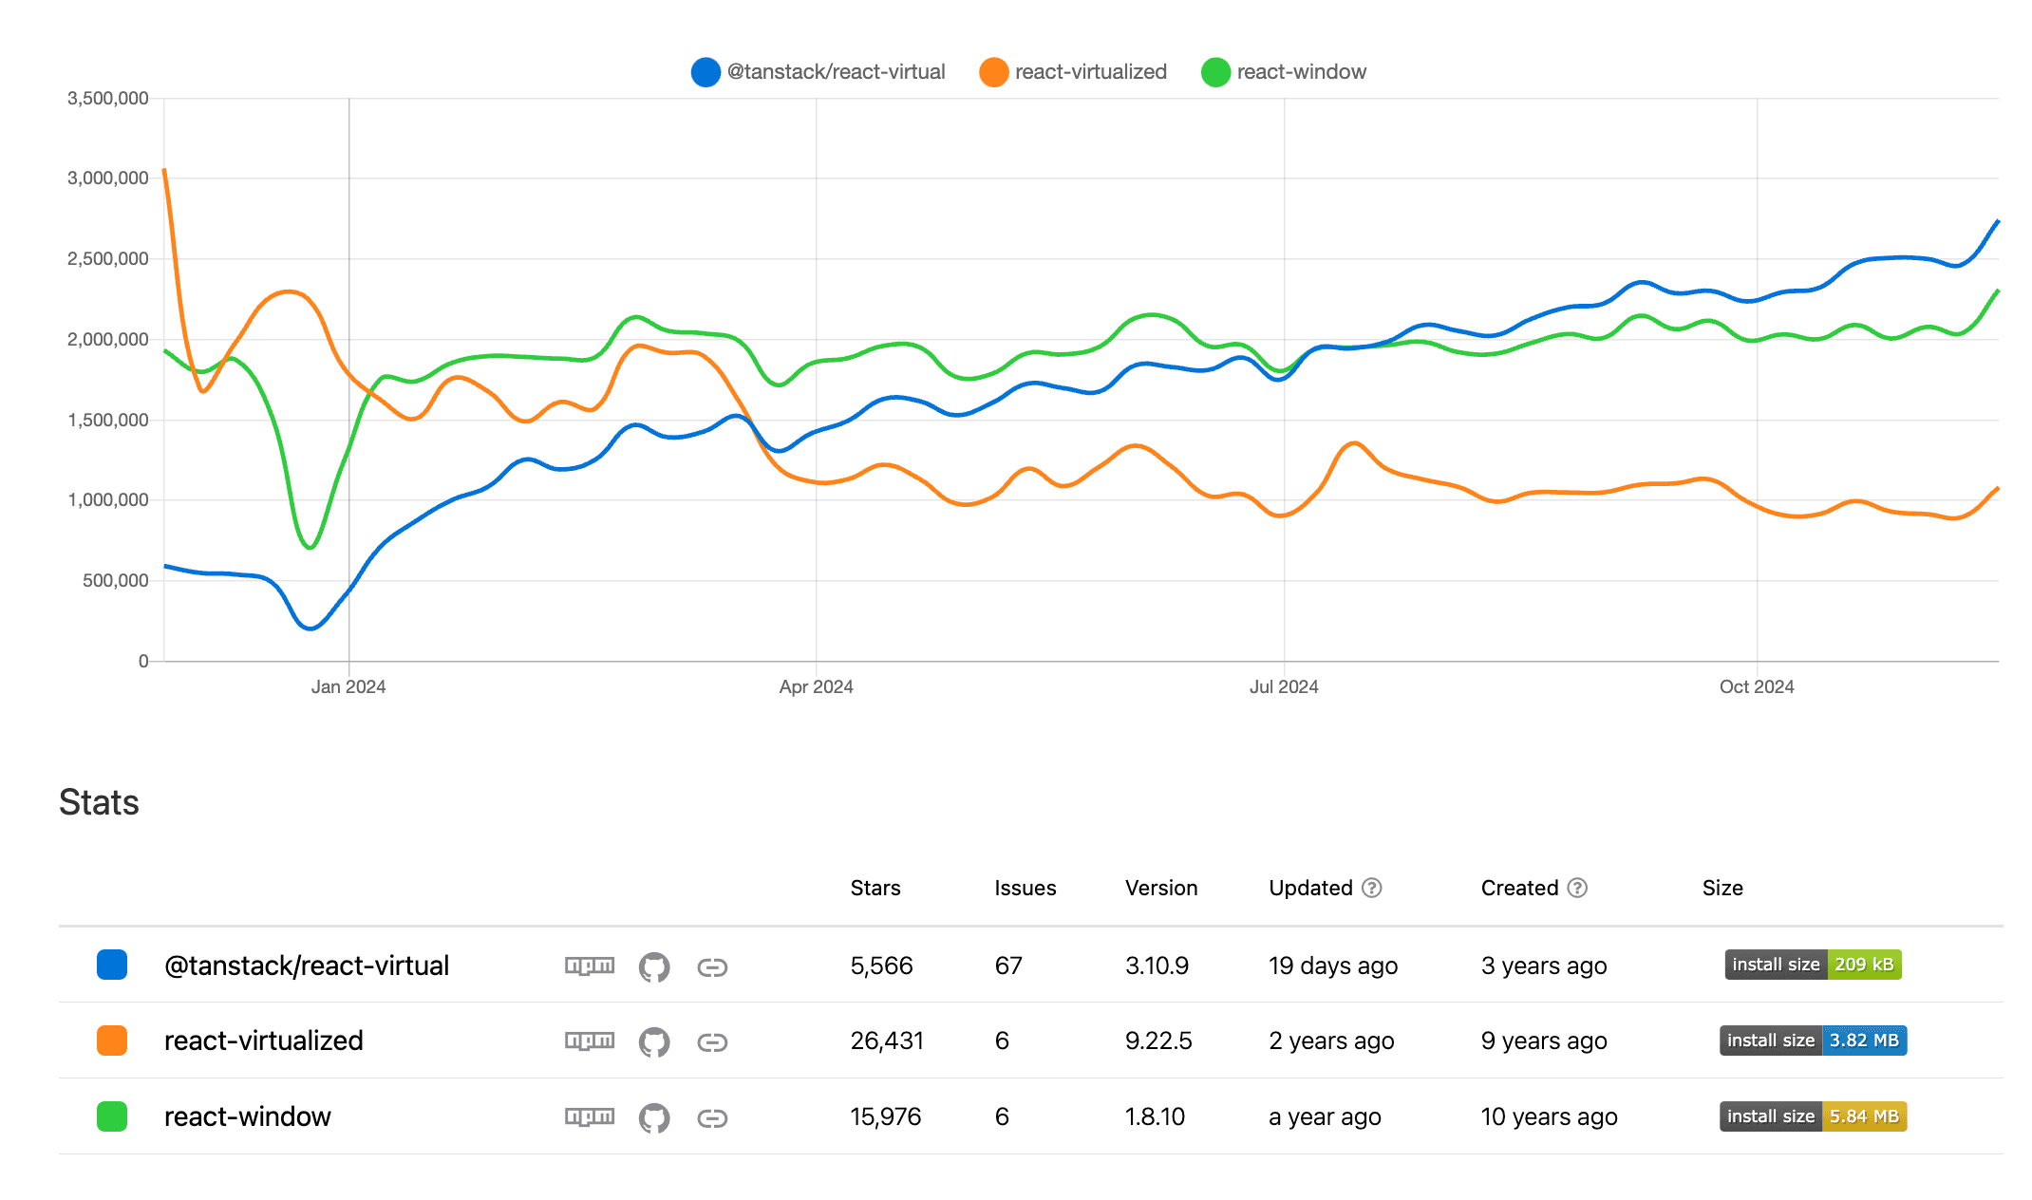Open npm page for @tanstack/react-virtual
This screenshot has height=1200, width=2032.
[590, 966]
